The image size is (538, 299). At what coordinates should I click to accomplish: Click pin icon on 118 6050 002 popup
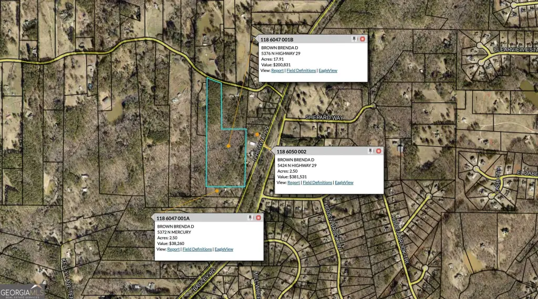coord(371,151)
